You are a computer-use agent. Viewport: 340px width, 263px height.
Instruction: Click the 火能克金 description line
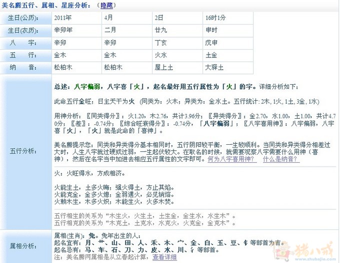pos(114,194)
